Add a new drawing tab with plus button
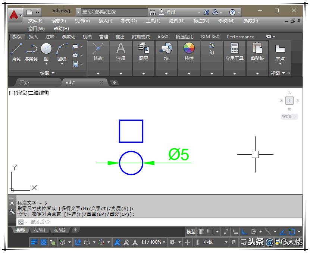 tap(115, 83)
